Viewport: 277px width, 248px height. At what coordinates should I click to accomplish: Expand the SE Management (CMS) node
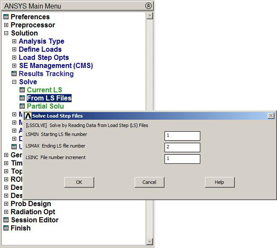[14, 66]
